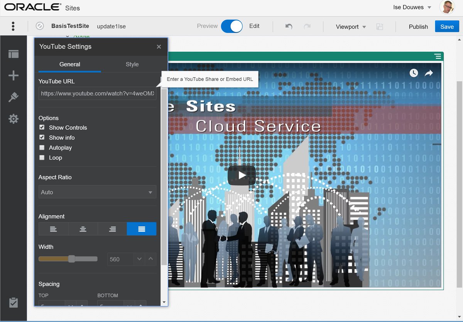The height and width of the screenshot is (322, 463).
Task: Click the page vertical scrollbar
Action: pyautogui.click(x=460, y=184)
